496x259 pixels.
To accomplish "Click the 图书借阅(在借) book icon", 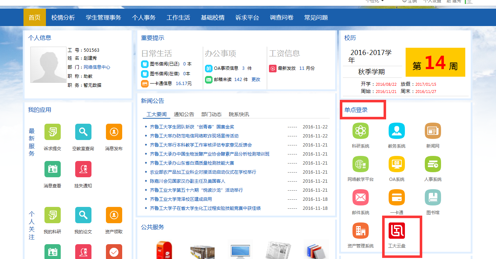I will (x=145, y=74).
